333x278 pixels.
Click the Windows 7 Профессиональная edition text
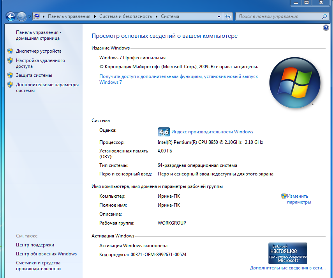(x=132, y=58)
